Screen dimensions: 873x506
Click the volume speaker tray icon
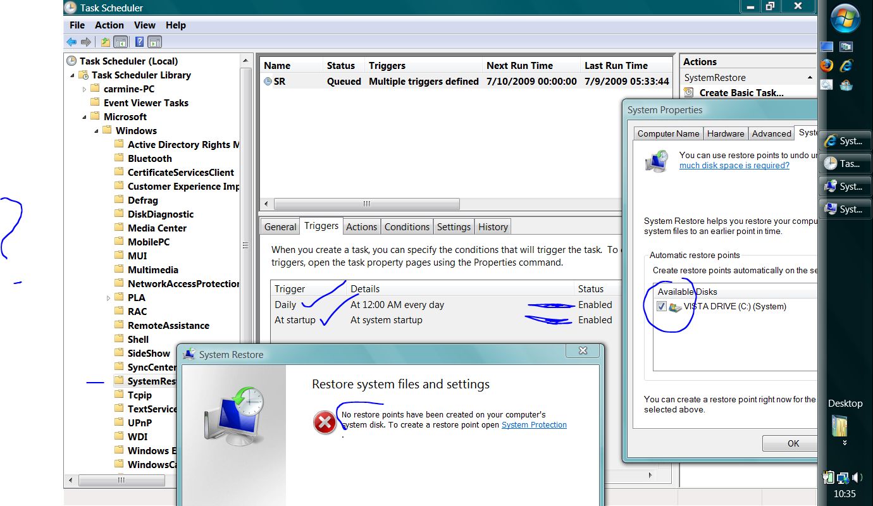857,478
